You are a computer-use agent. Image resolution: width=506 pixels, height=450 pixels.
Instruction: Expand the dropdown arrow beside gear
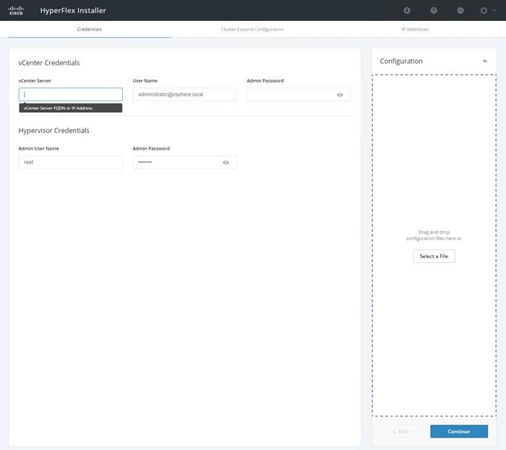(x=494, y=10)
